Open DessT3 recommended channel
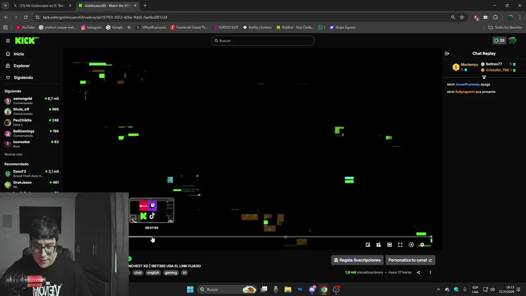The width and height of the screenshot is (526, 296). (x=32, y=173)
